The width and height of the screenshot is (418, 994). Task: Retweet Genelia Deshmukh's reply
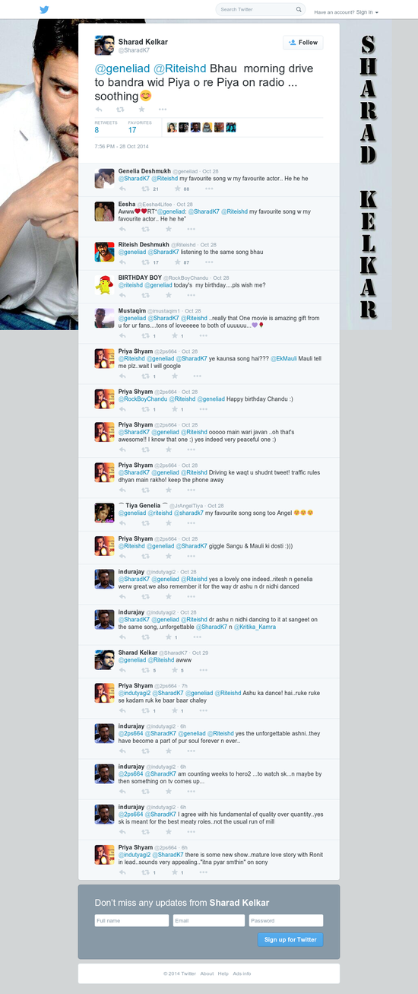[x=146, y=189]
